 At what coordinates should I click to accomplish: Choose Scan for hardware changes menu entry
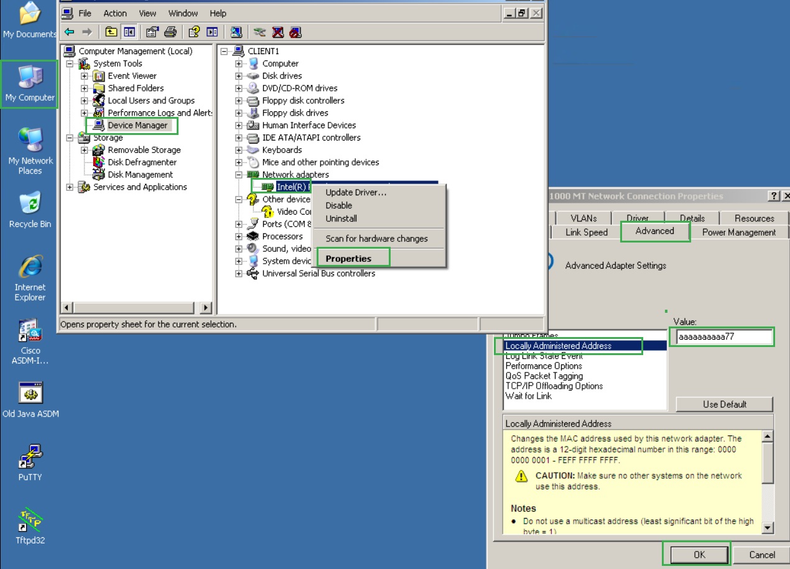(377, 238)
